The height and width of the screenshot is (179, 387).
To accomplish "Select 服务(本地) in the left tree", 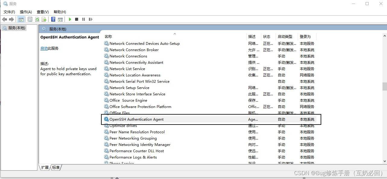I will (x=17, y=28).
